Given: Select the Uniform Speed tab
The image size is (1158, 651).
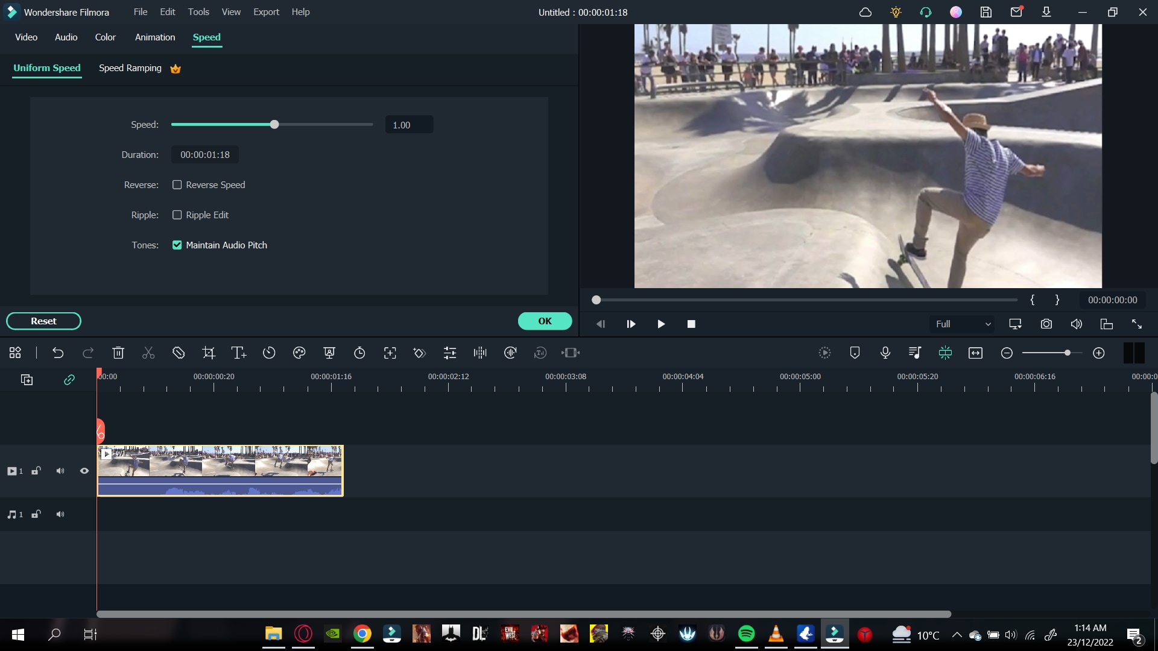Looking at the screenshot, I should point(47,68).
